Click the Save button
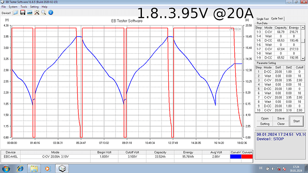 [x=281, y=118]
